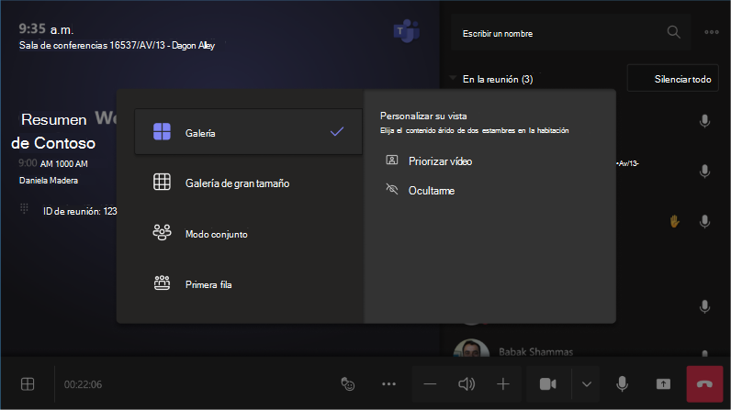Click the ID de reunión text
The image size is (731, 410).
80,211
